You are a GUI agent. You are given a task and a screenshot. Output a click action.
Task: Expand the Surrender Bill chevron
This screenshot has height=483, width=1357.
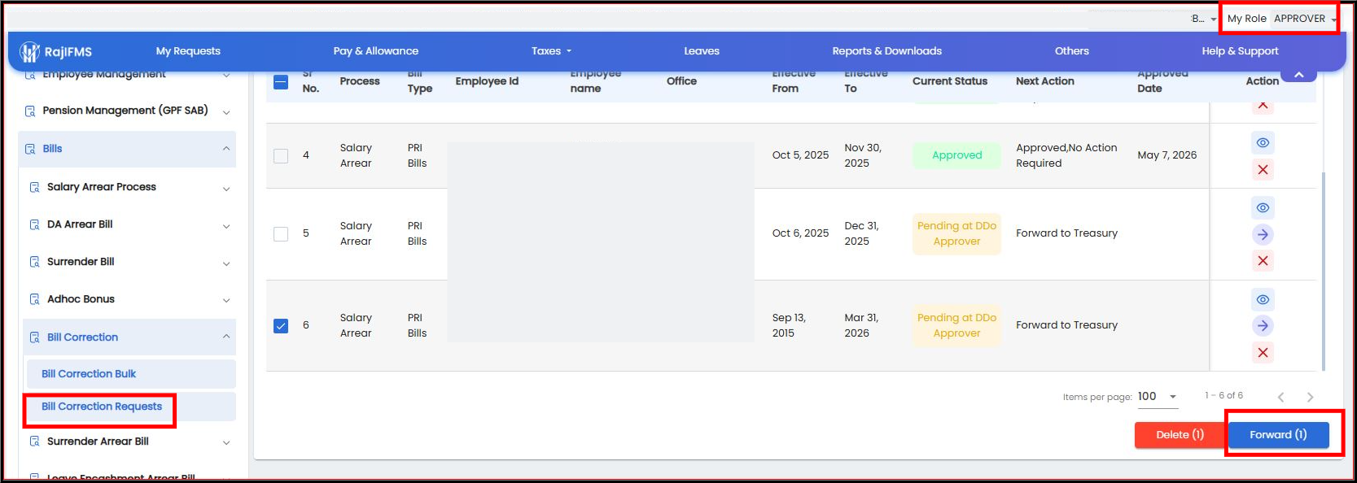coord(226,263)
